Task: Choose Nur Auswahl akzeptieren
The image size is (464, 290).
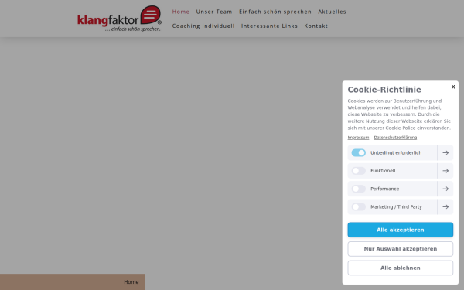Action: pos(400,249)
